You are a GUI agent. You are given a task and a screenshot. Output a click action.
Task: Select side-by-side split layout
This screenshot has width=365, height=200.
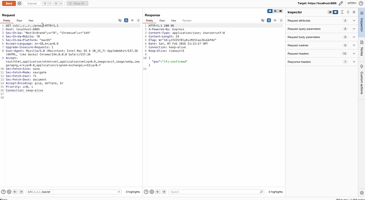(x=270, y=11)
